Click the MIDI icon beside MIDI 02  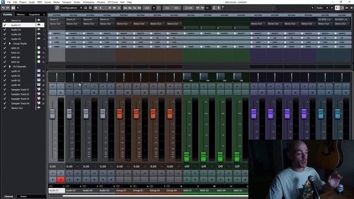pos(39,61)
